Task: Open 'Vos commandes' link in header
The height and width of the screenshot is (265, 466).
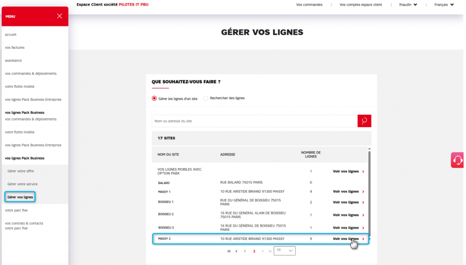Action: [309, 5]
